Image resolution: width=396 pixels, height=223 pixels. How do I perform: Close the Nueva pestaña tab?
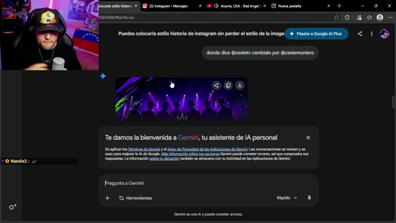pyautogui.click(x=329, y=6)
